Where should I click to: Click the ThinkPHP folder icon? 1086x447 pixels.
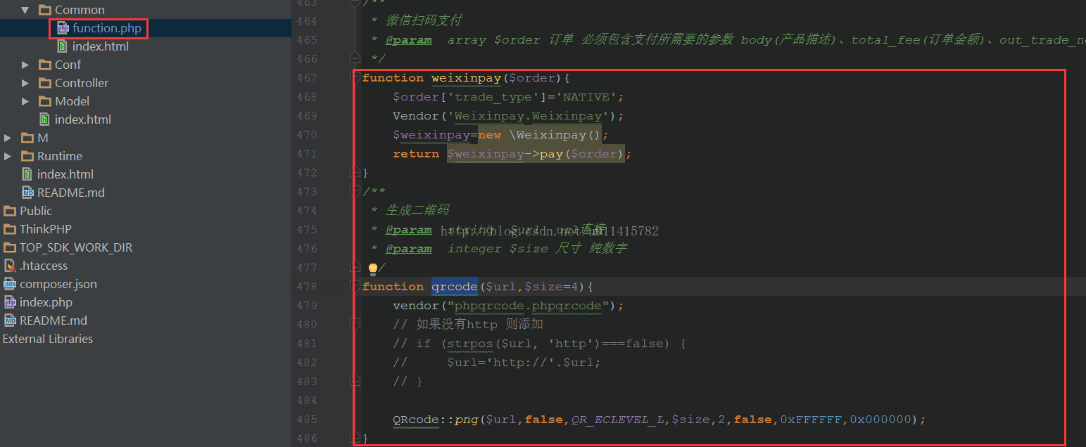(x=10, y=229)
